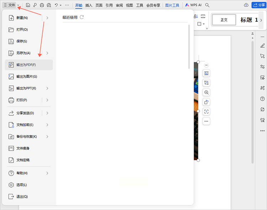Expand the 另存为 submenu arrow
The height and width of the screenshot is (210, 267).
click(47, 53)
